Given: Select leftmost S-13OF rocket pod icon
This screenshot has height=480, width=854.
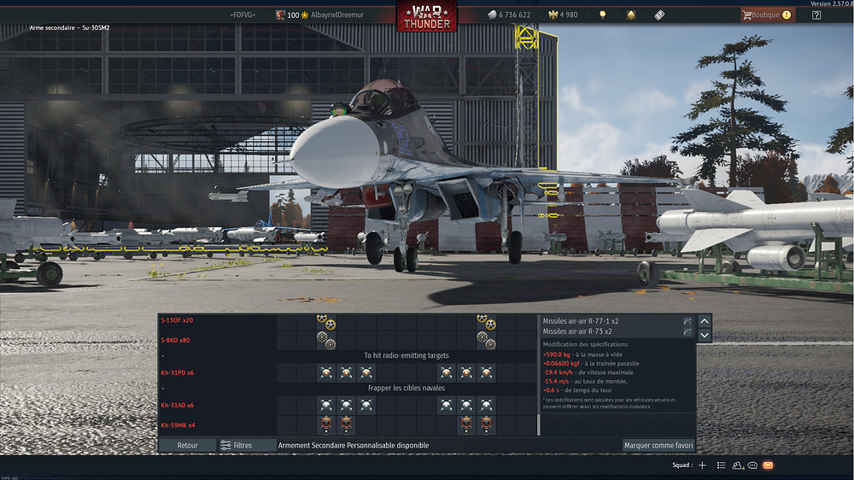Looking at the screenshot, I should [326, 321].
